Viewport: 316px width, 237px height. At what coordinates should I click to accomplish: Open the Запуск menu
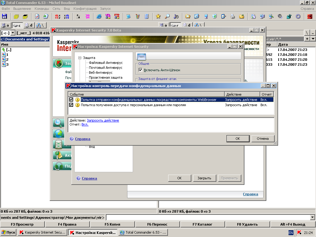(106, 9)
